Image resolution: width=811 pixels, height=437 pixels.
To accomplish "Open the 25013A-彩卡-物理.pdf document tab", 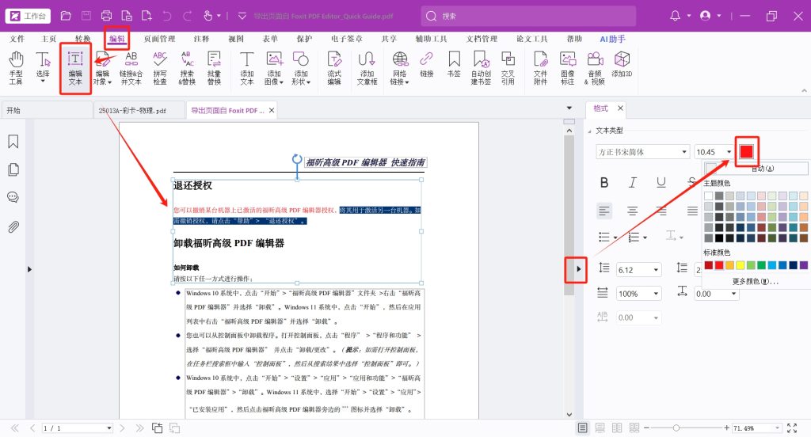I will (132, 111).
